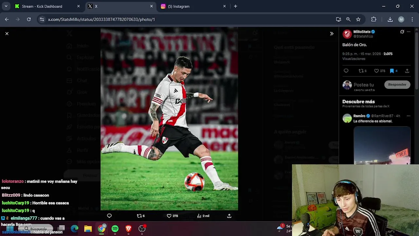Viewport: 419px width, 236px height.
Task: Repost from the side panel retweet icon
Action: [361, 71]
